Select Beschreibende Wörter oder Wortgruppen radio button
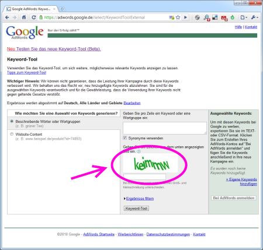The image size is (263, 250). point(12,121)
